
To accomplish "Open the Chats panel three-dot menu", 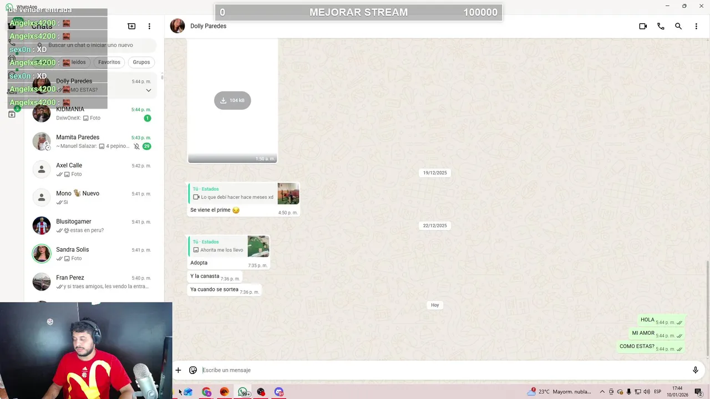I will (149, 26).
